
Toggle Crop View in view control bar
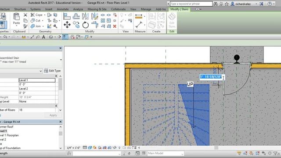click(104, 147)
